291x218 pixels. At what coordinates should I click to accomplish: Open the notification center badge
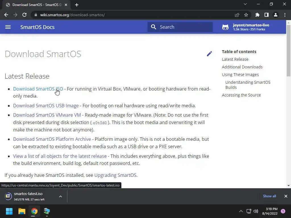pyautogui.click(x=283, y=211)
